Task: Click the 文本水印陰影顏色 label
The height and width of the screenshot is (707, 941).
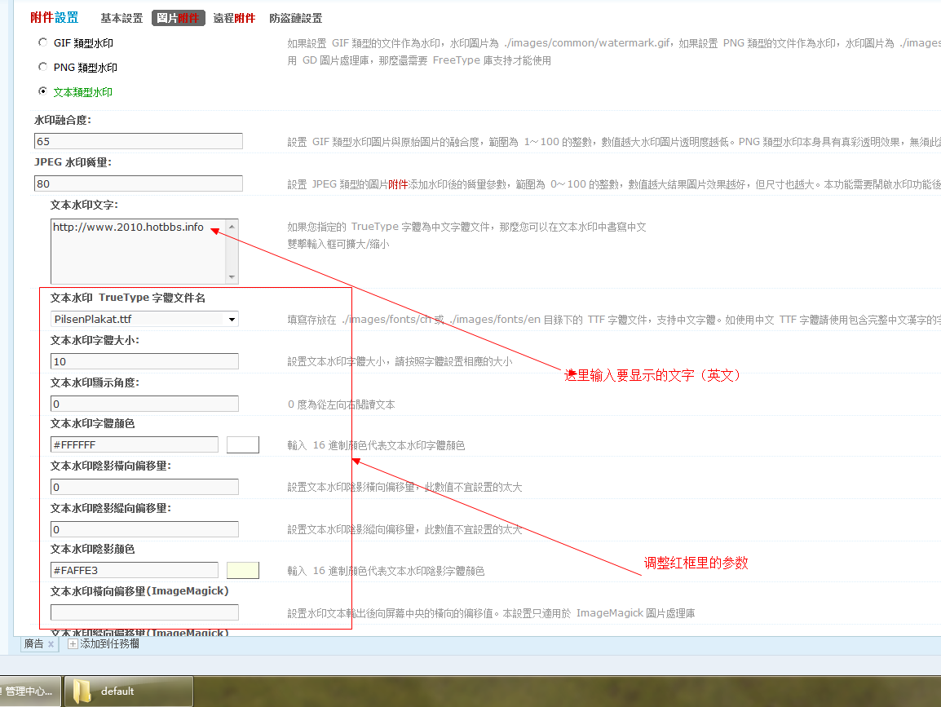Action: tap(92, 549)
